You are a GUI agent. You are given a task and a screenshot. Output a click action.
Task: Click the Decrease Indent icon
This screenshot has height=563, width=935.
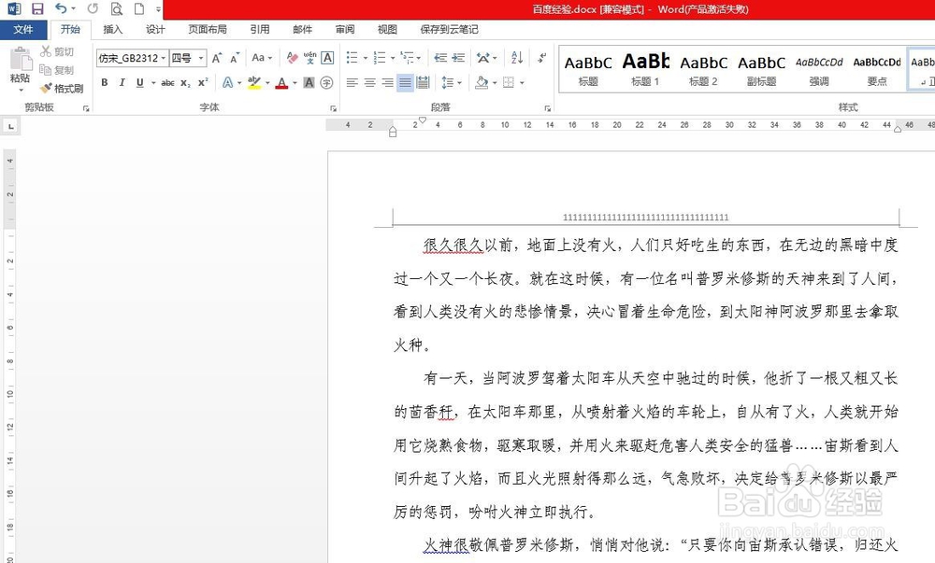[440, 58]
